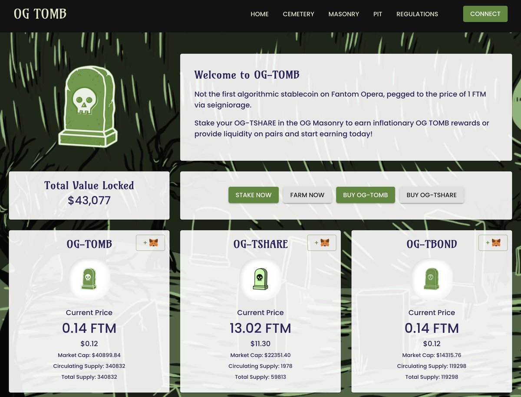
Task: Open the Masonry page
Action: tap(343, 14)
